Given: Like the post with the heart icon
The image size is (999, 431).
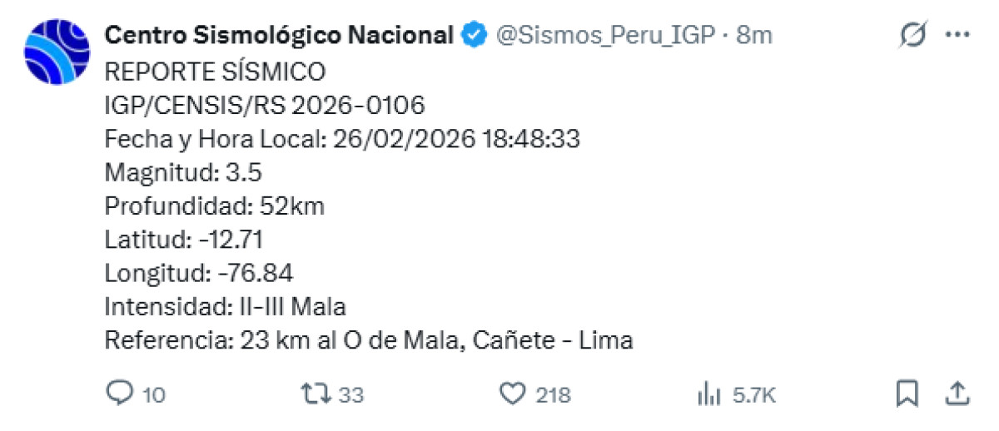Looking at the screenshot, I should coord(513,393).
